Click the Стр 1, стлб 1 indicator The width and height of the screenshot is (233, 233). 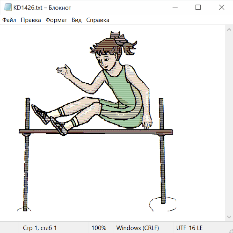40,228
